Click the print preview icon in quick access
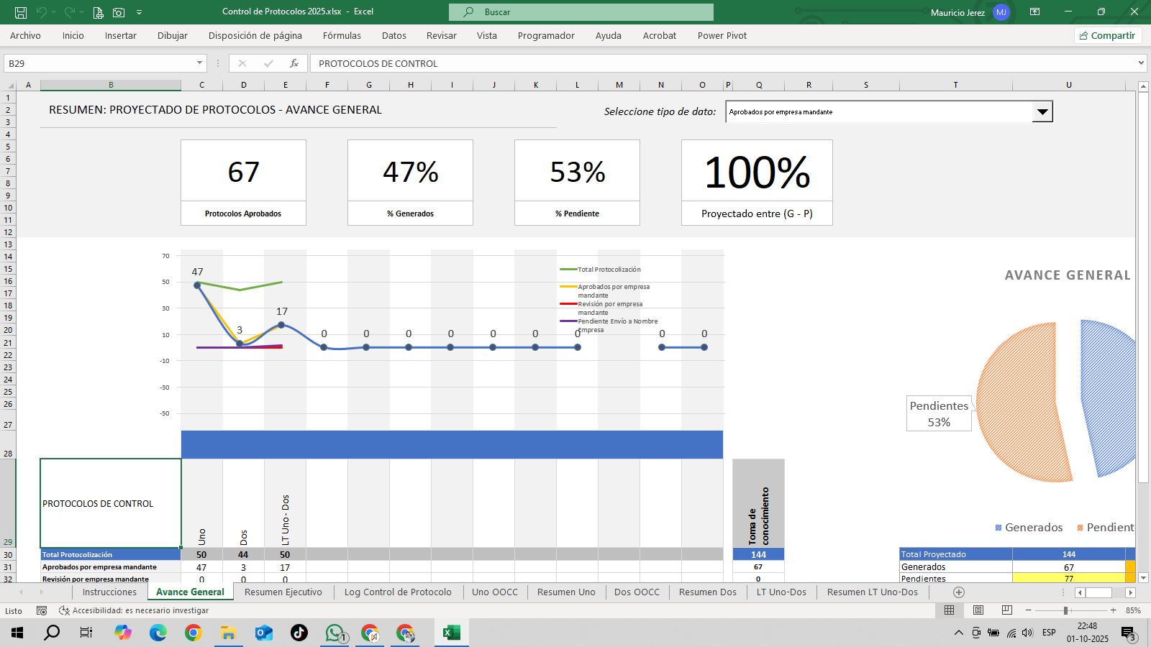The height and width of the screenshot is (647, 1151). pyautogui.click(x=98, y=12)
